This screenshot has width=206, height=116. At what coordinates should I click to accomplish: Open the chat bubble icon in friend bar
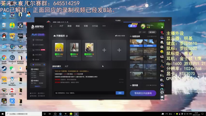[162, 97]
